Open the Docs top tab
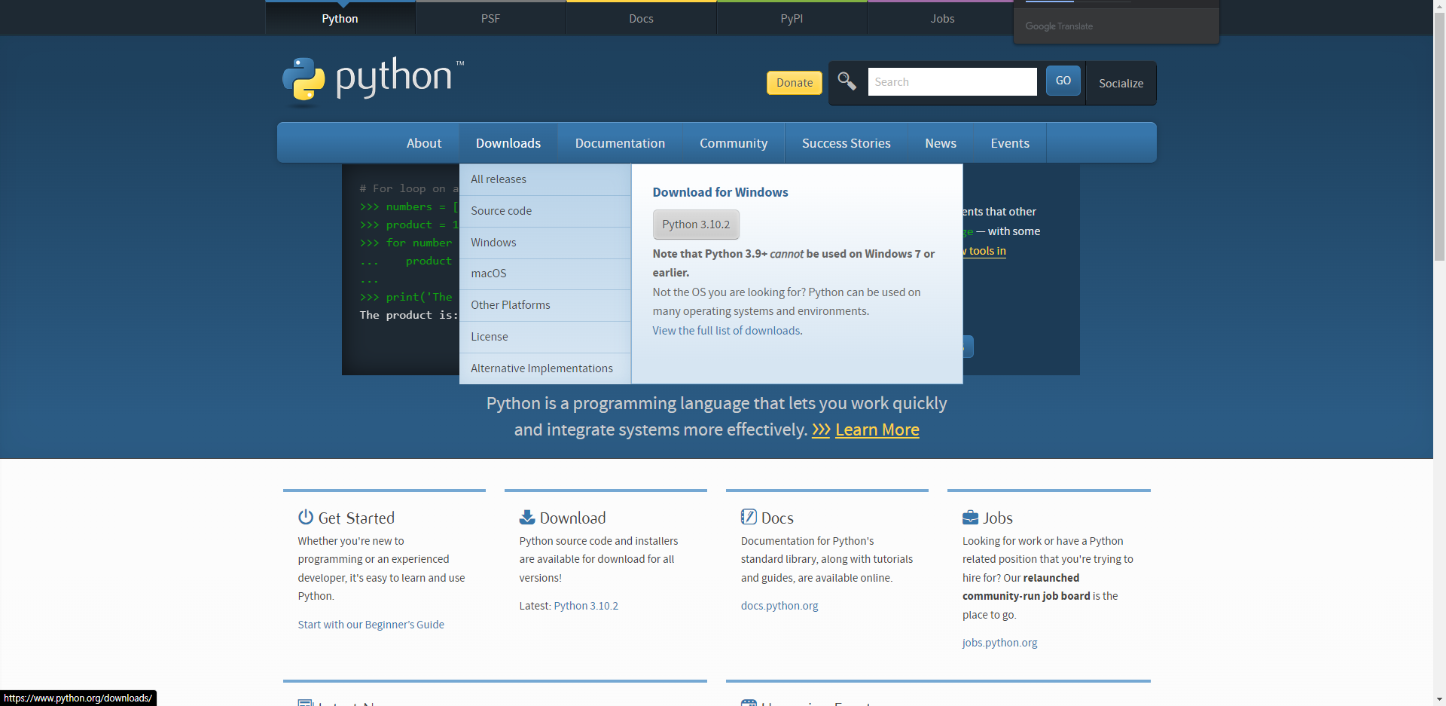1446x706 pixels. pyautogui.click(x=642, y=18)
